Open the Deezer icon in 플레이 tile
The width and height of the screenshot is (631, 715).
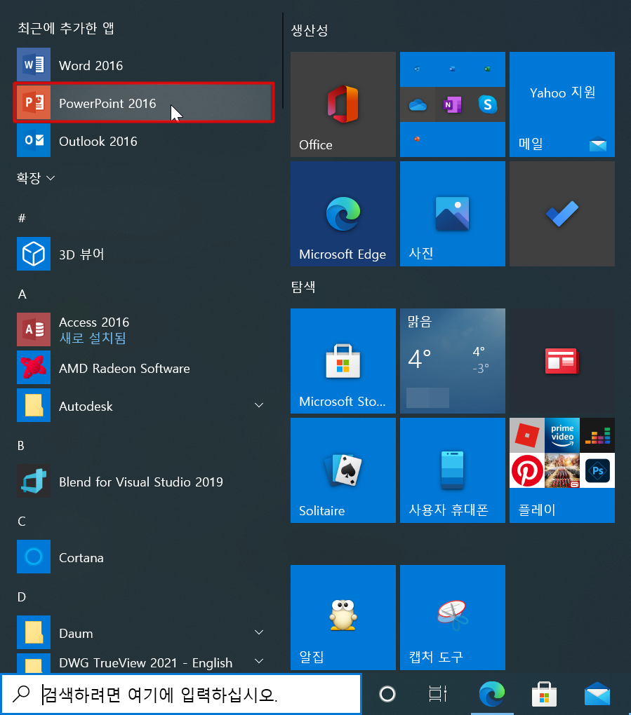(x=597, y=435)
